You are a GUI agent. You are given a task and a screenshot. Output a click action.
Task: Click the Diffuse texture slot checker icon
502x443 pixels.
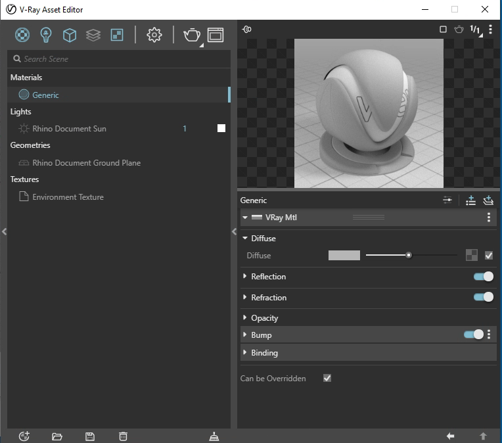point(472,255)
